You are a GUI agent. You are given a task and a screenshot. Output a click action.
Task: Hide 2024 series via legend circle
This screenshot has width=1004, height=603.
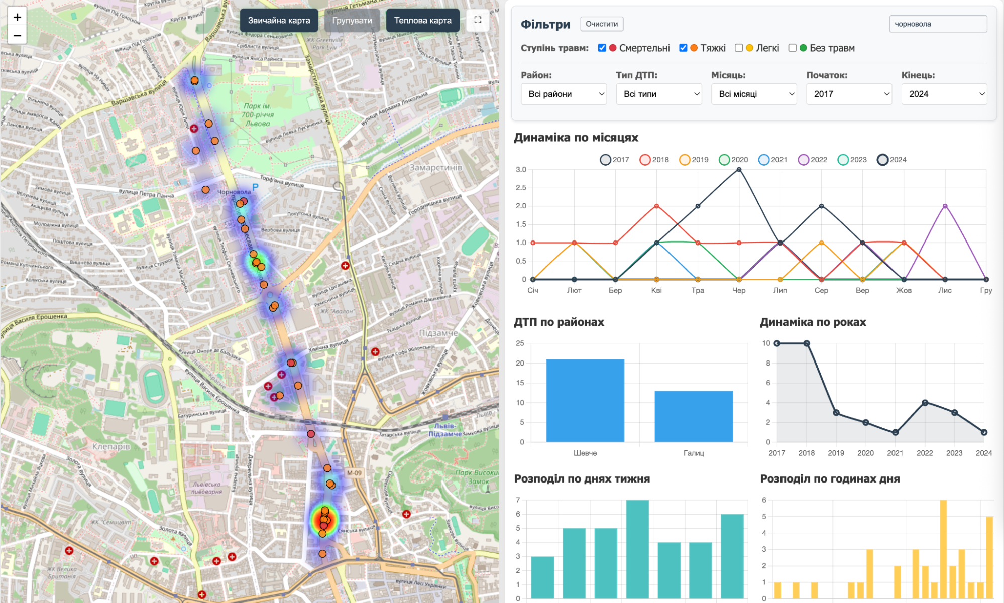(x=882, y=160)
